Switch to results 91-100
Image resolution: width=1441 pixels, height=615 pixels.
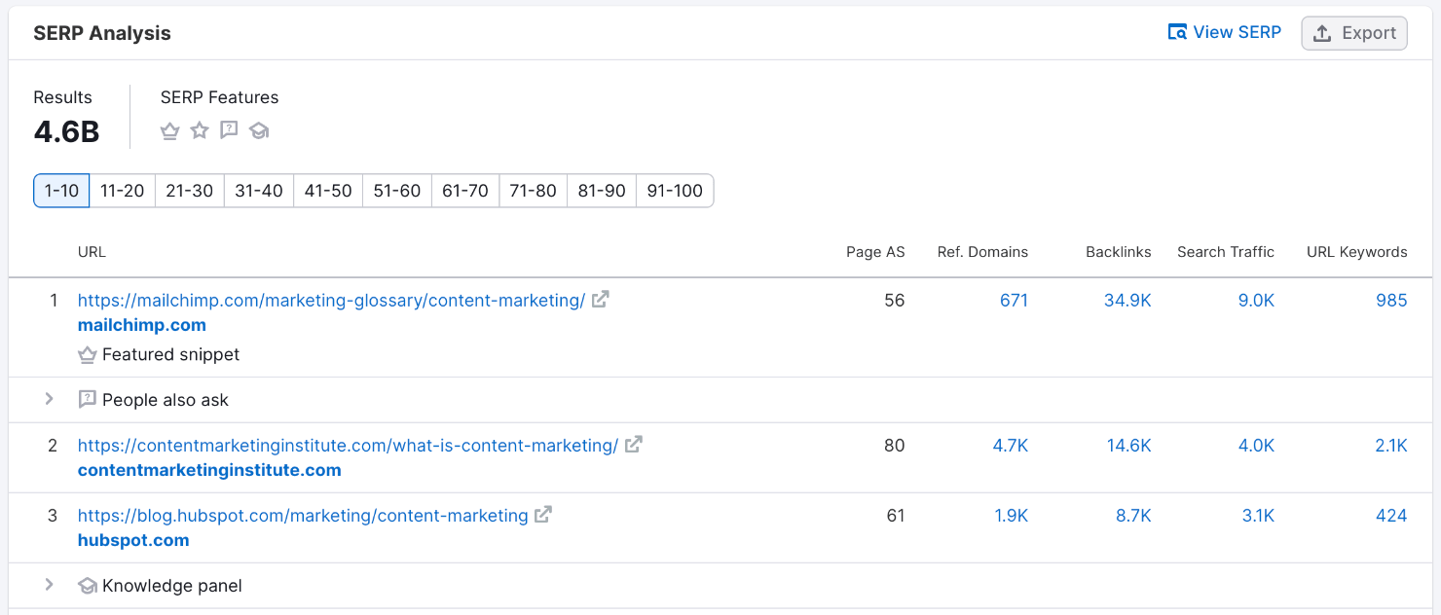click(x=675, y=191)
